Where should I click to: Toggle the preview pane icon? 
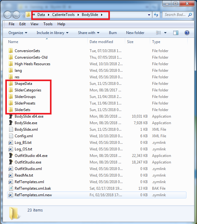(x=176, y=33)
